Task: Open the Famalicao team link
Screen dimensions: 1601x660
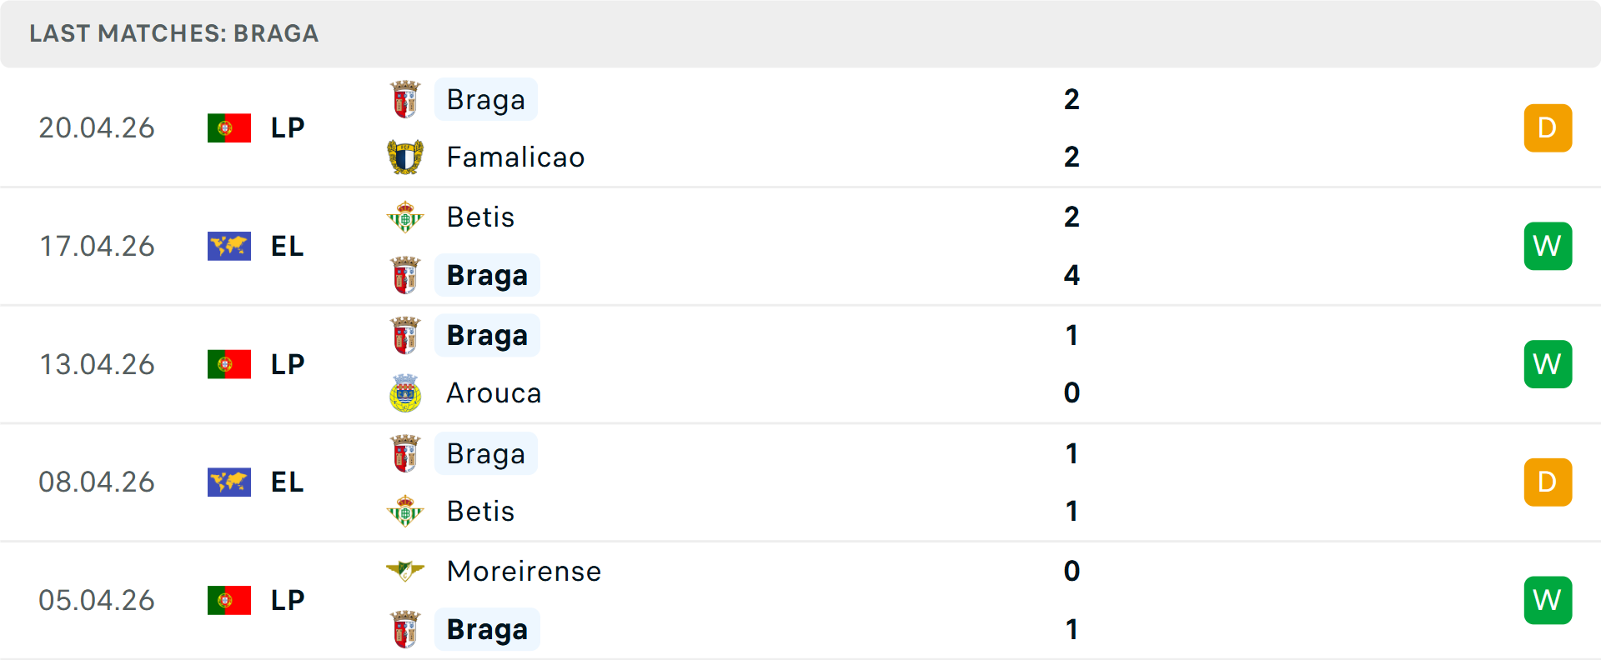Action: 515,157
